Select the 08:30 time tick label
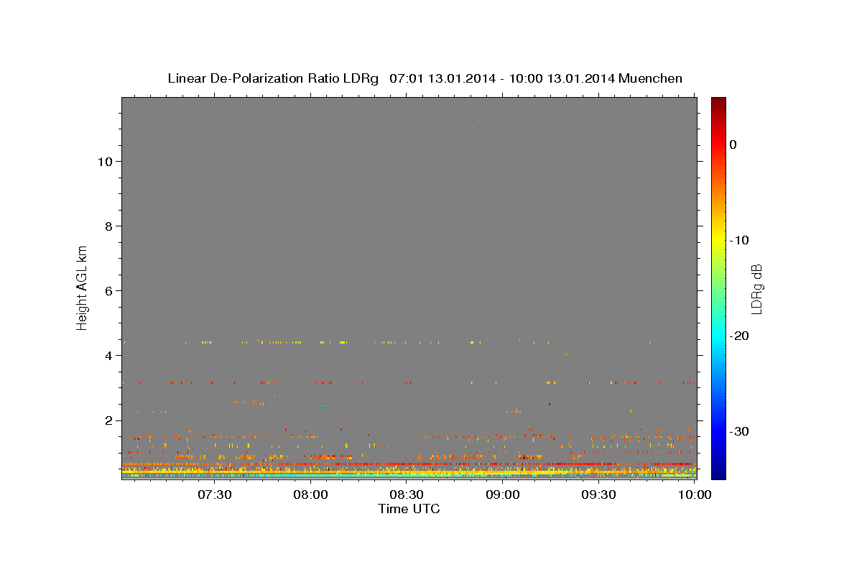The height and width of the screenshot is (575, 862). (407, 494)
